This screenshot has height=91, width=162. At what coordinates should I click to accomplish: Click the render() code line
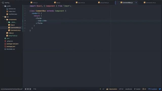click(37, 13)
